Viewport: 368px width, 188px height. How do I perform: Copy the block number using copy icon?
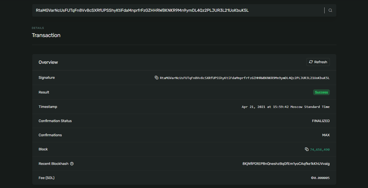(307, 149)
